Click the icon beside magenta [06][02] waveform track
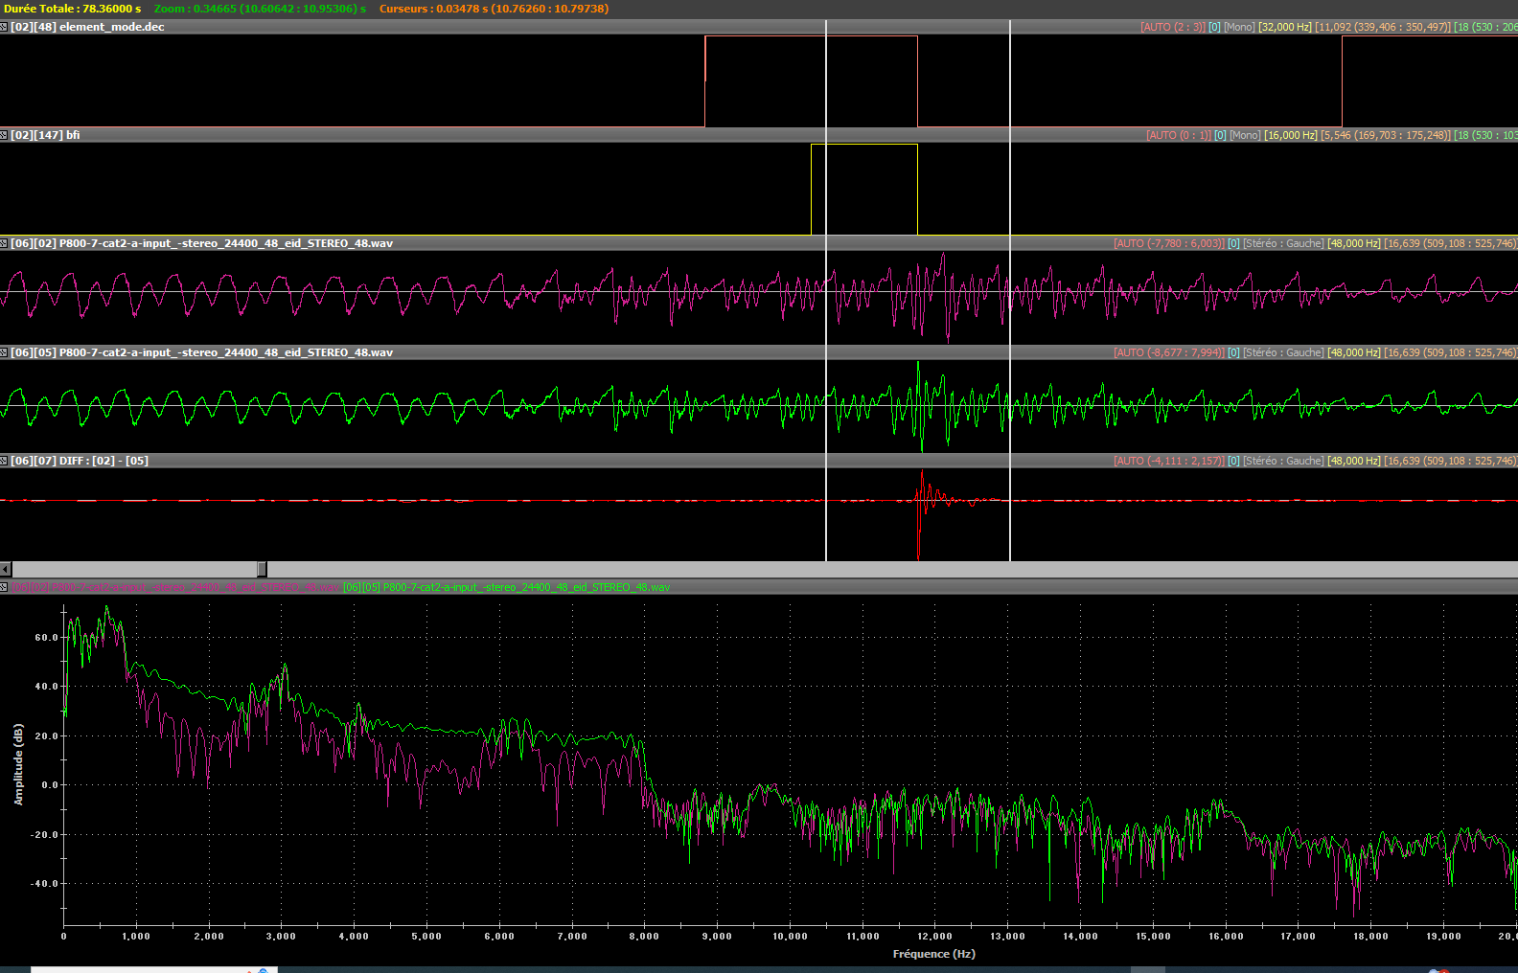Image resolution: width=1518 pixels, height=973 pixels. 4,243
